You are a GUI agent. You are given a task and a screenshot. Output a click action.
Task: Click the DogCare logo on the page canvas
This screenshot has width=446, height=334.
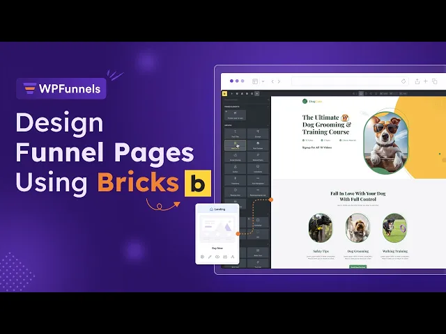point(312,101)
